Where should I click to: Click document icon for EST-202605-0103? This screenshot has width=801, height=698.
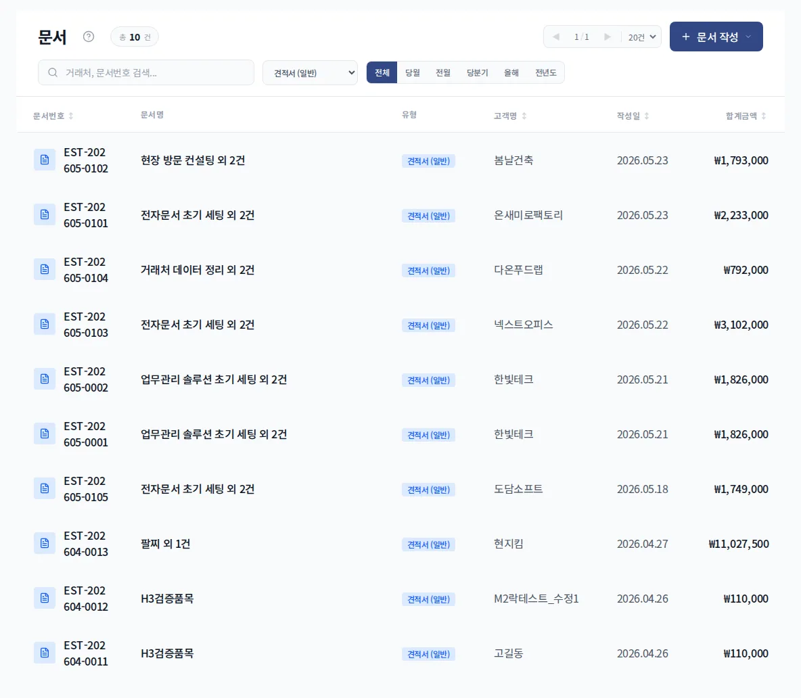[x=45, y=324]
